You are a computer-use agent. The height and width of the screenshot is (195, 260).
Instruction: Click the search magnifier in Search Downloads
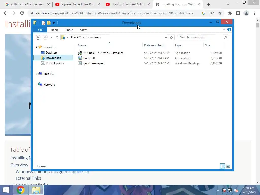(x=225, y=37)
